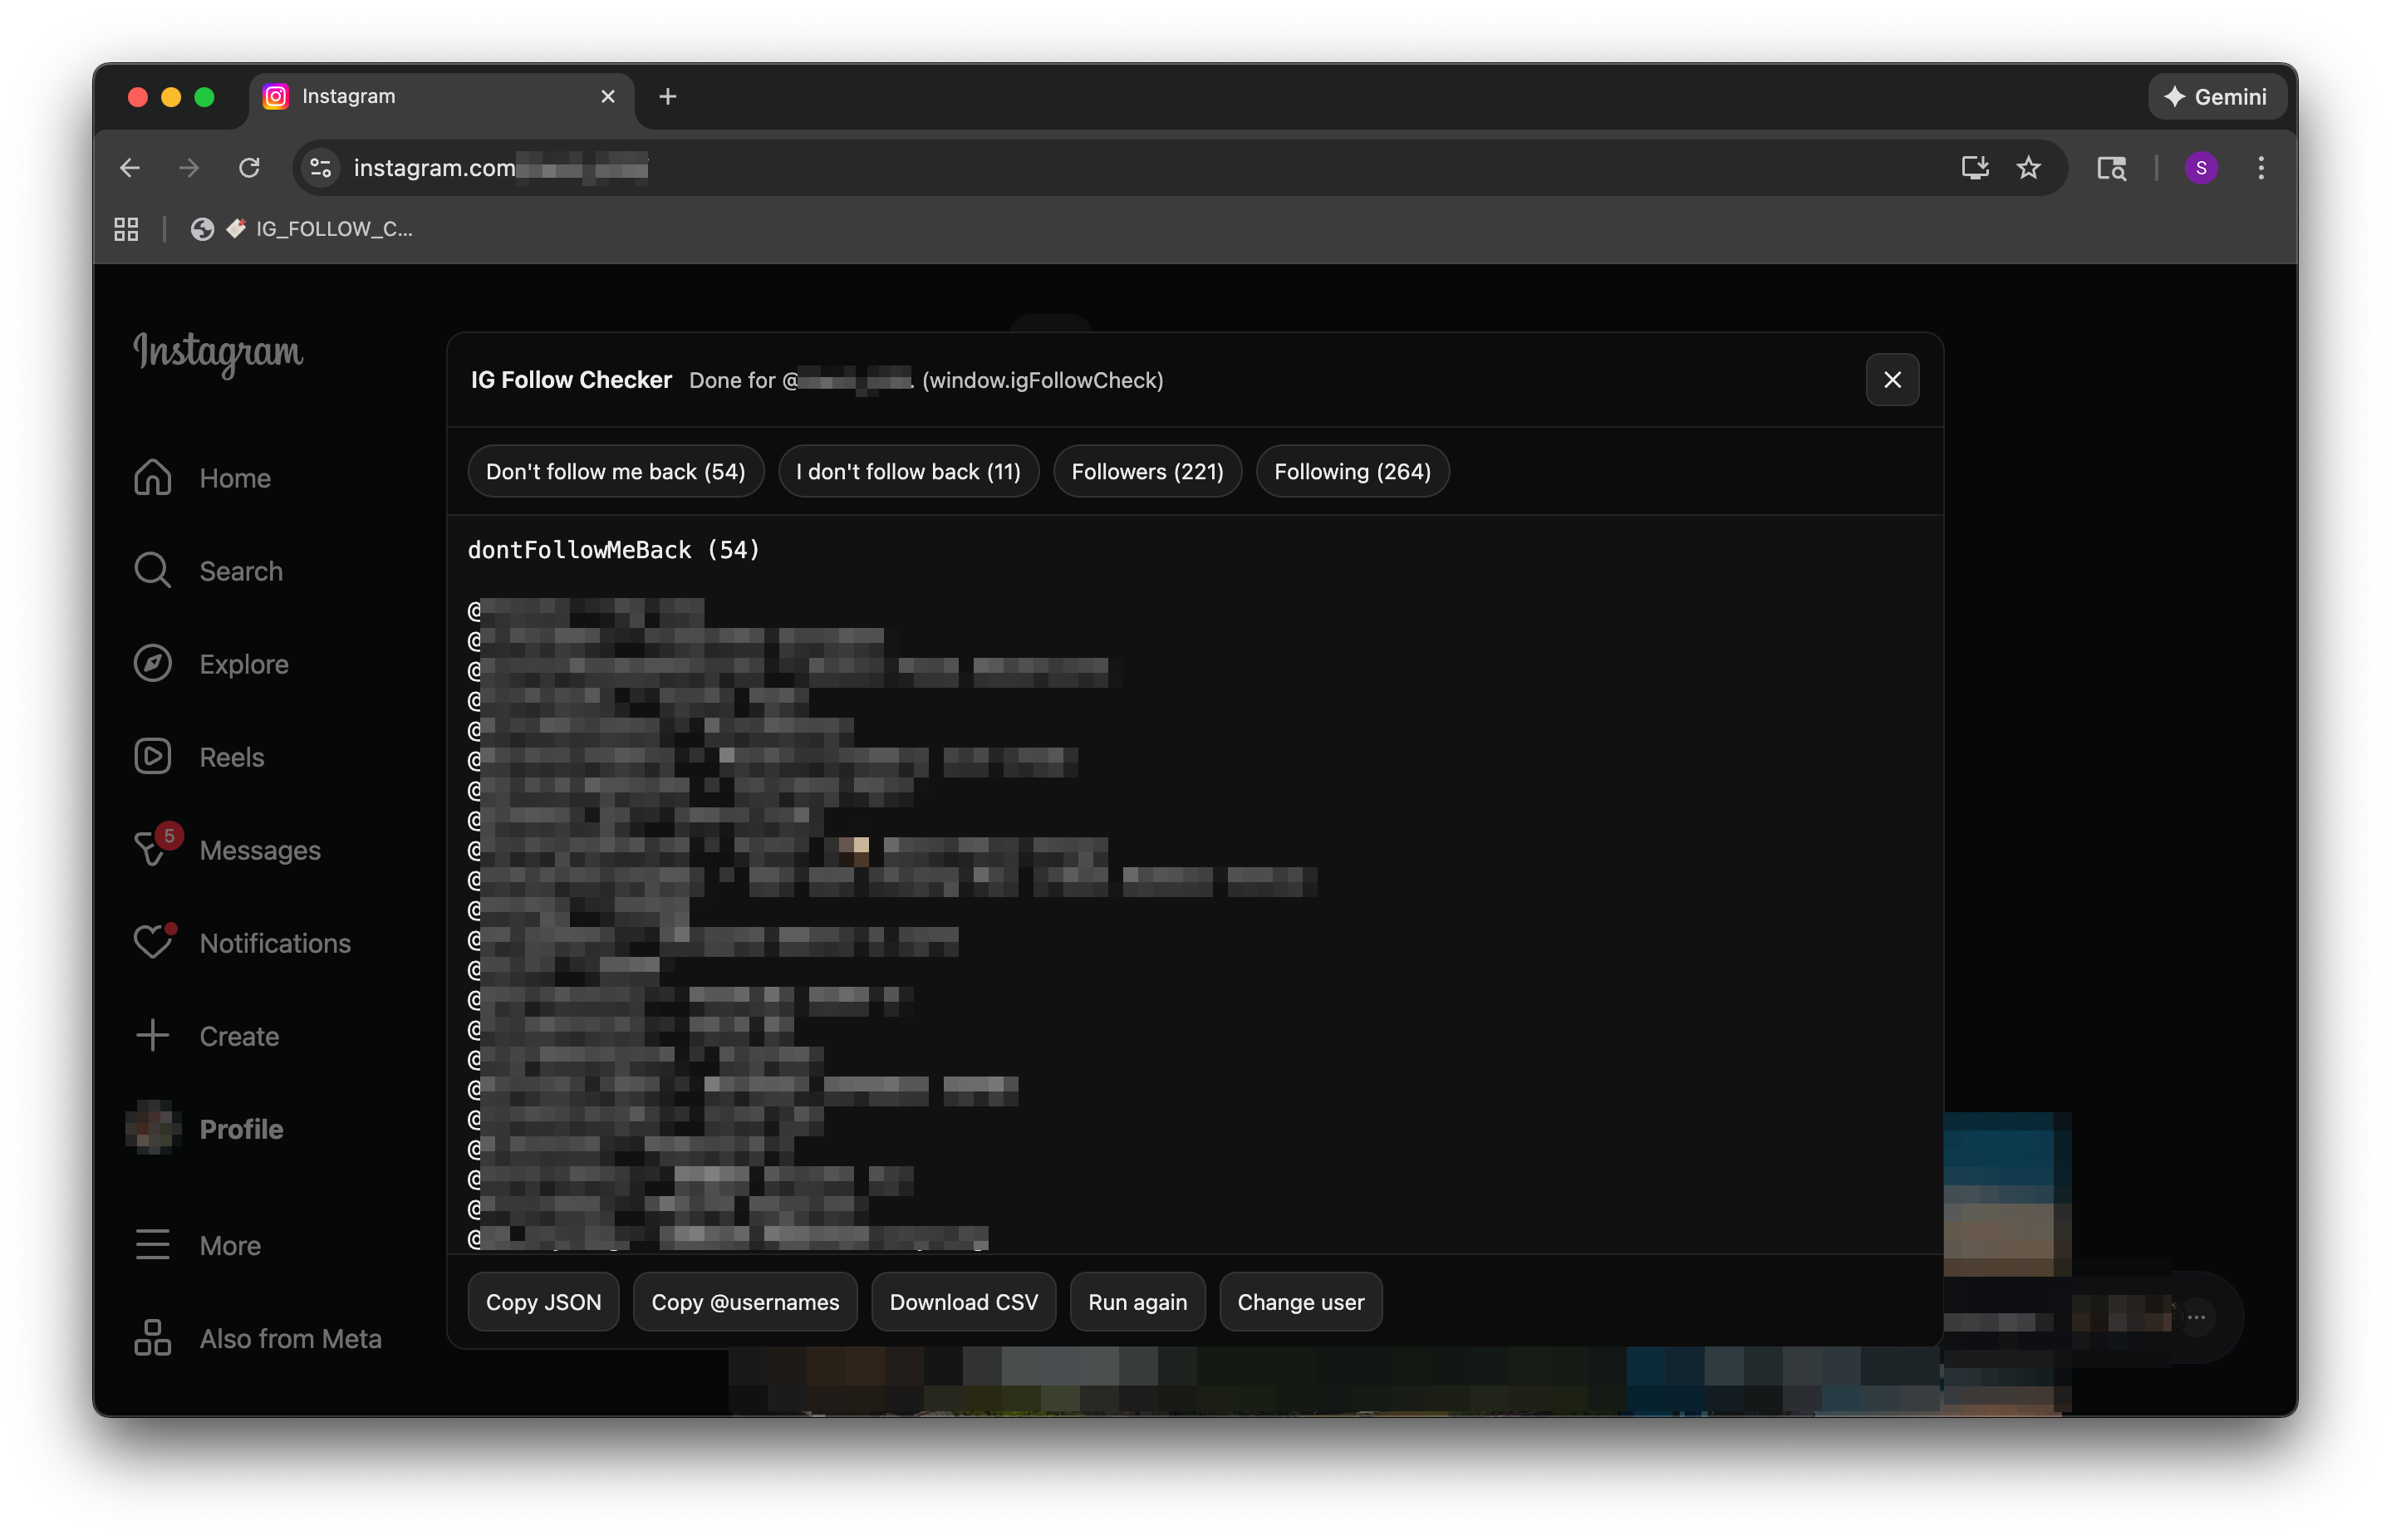Open the Explore page
The width and height of the screenshot is (2391, 1540).
point(243,663)
